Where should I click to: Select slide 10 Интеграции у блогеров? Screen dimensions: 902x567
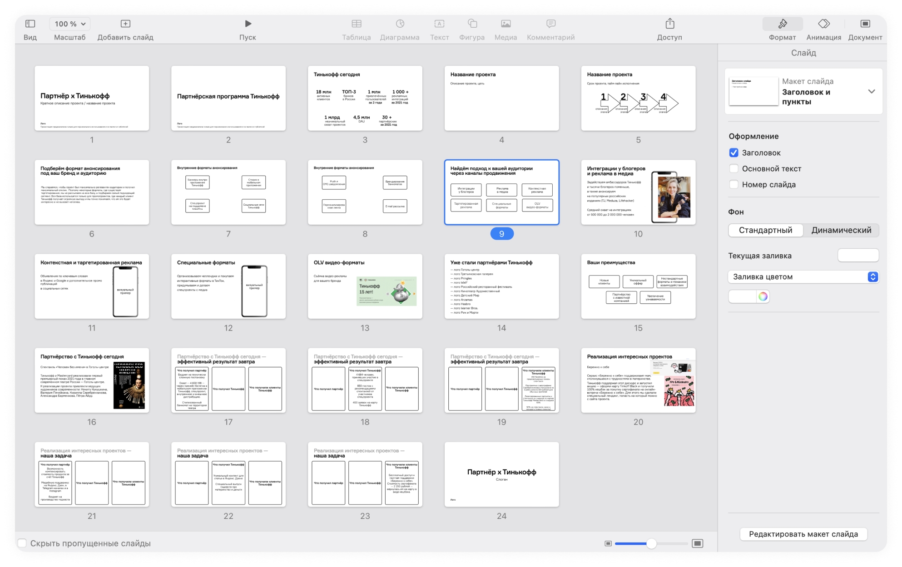pos(638,192)
